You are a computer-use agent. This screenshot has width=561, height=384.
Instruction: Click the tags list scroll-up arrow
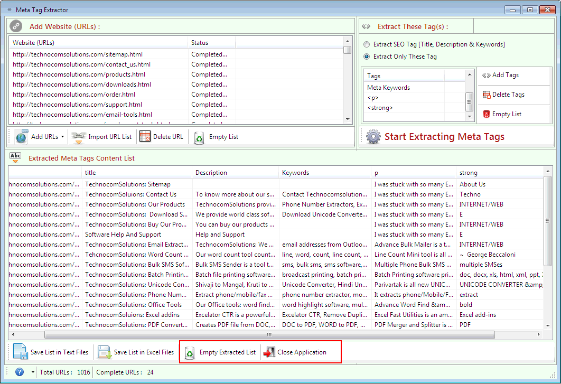coord(470,74)
